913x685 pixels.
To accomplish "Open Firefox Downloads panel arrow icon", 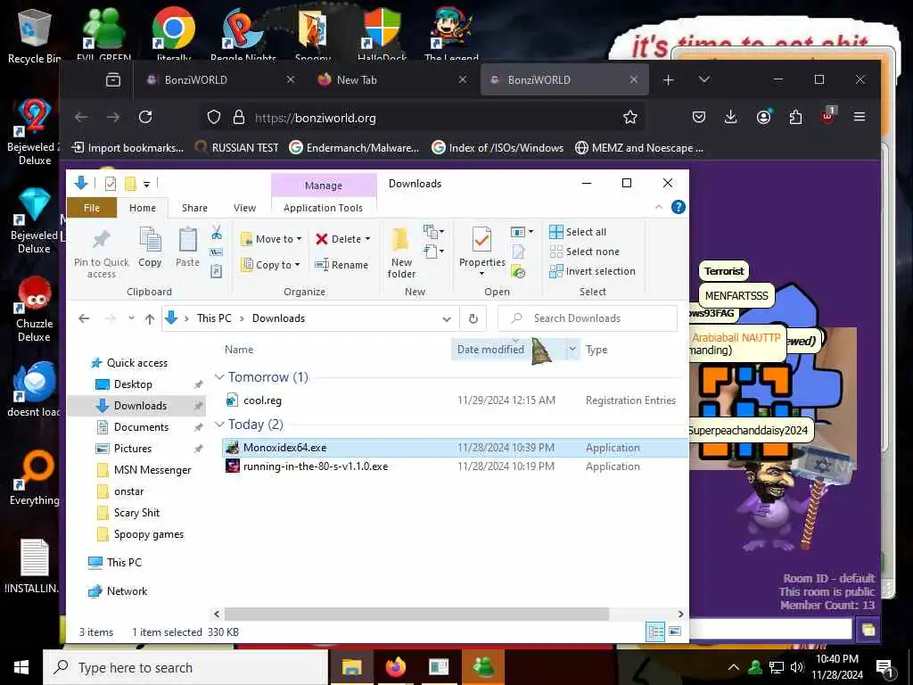I will (x=731, y=118).
